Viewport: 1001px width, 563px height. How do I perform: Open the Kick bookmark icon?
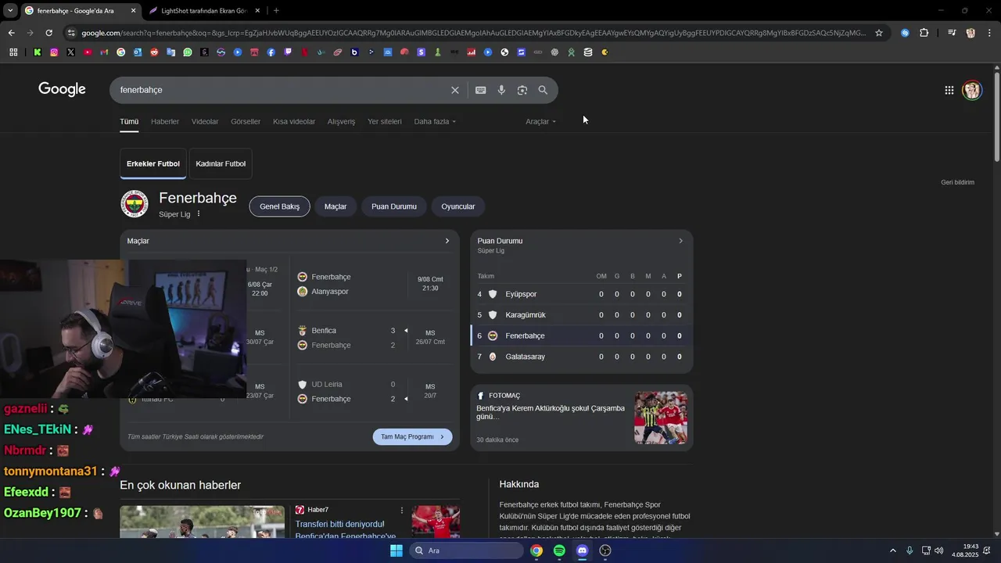[x=38, y=52]
